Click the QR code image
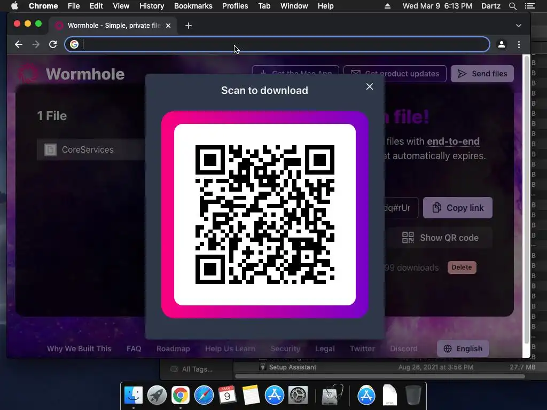 pos(265,215)
